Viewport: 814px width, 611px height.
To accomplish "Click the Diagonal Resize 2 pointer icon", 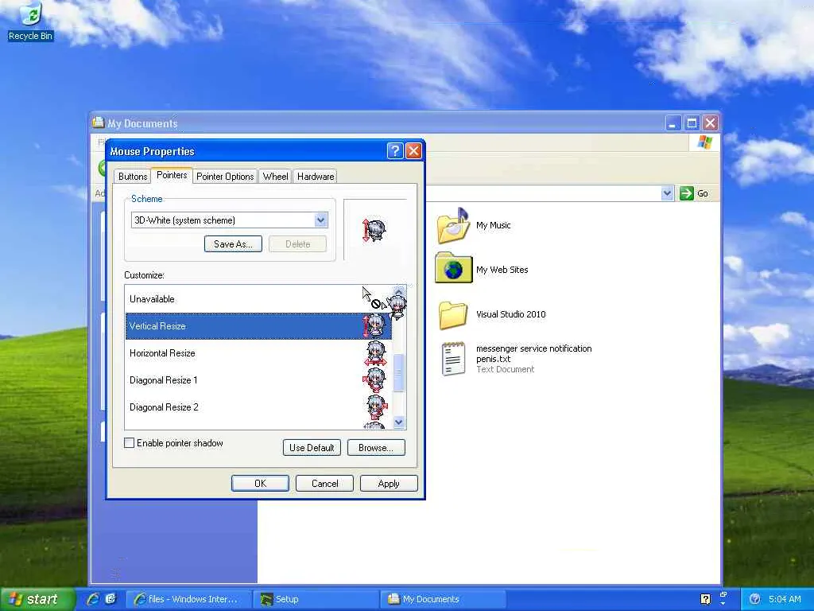I will pos(376,407).
